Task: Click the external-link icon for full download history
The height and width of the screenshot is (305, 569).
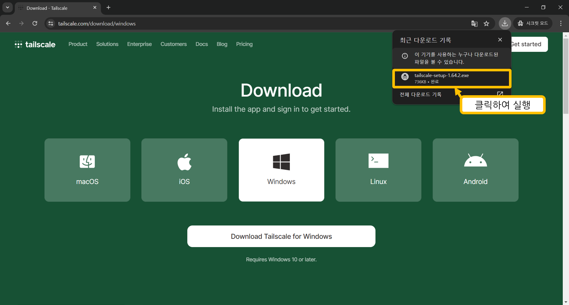Action: click(500, 94)
